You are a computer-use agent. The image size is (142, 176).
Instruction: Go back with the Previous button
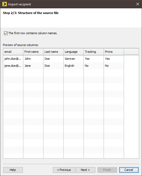click(x=64, y=170)
